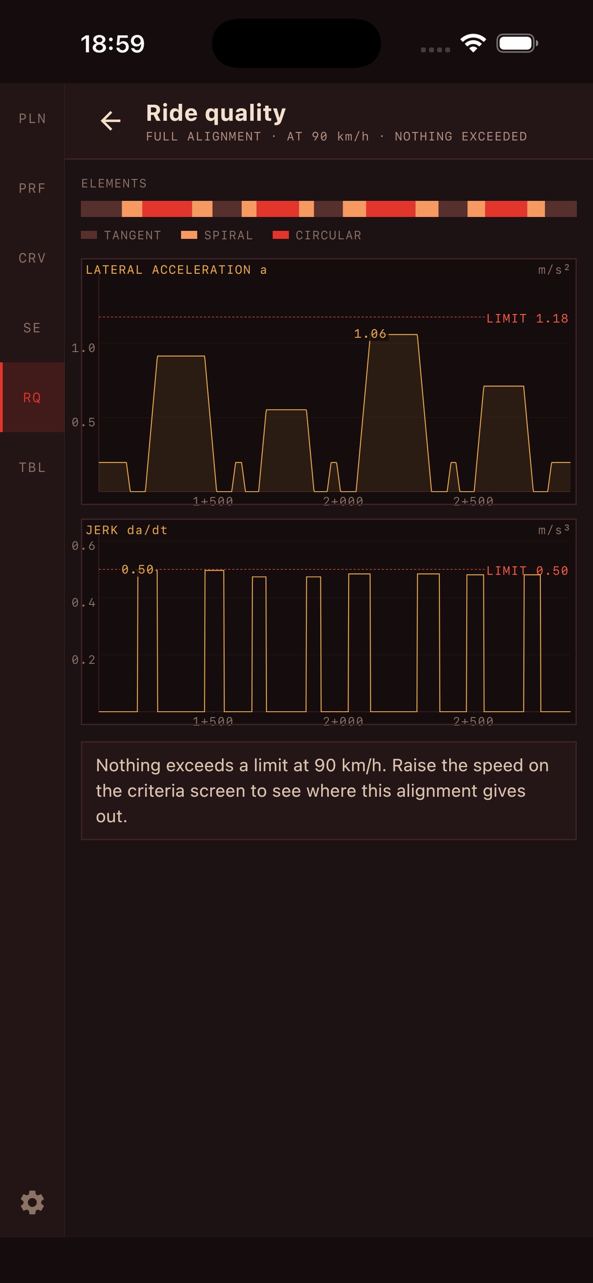
Task: Click the TANGENT legend swatch
Action: click(89, 235)
